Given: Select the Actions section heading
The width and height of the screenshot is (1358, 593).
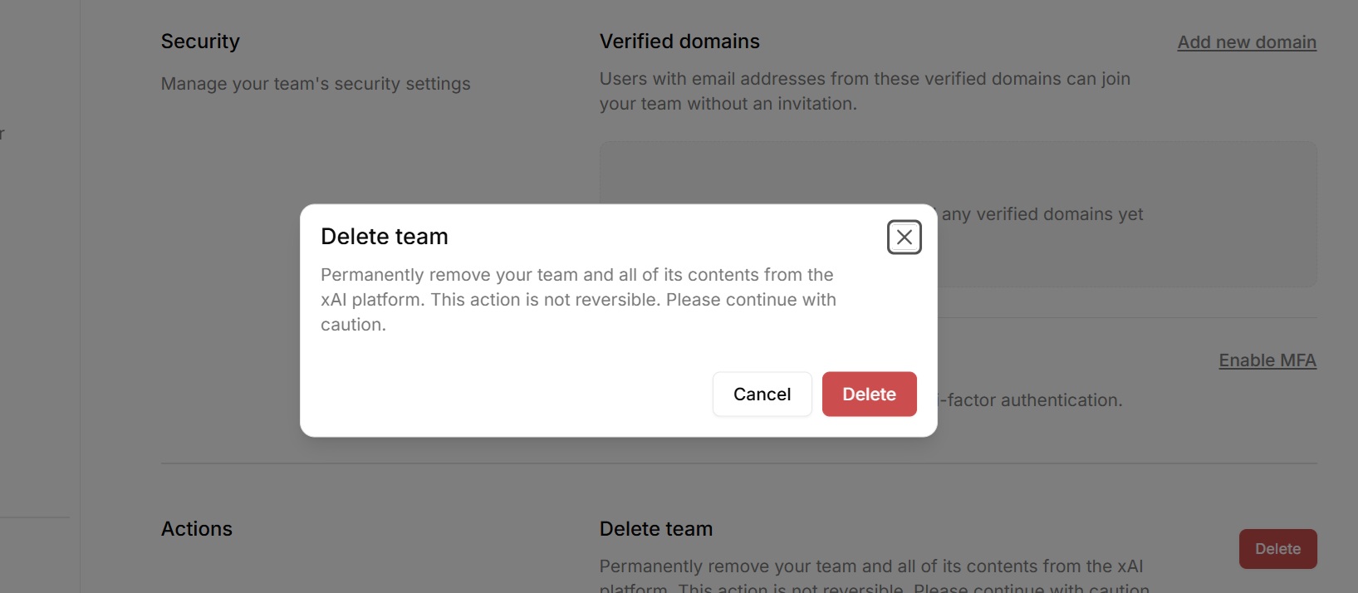Looking at the screenshot, I should coord(197,529).
